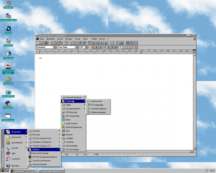Viewport: 216px width, 173px height.
Task: Select the left-aligned tab stop button
Action: [121, 47]
